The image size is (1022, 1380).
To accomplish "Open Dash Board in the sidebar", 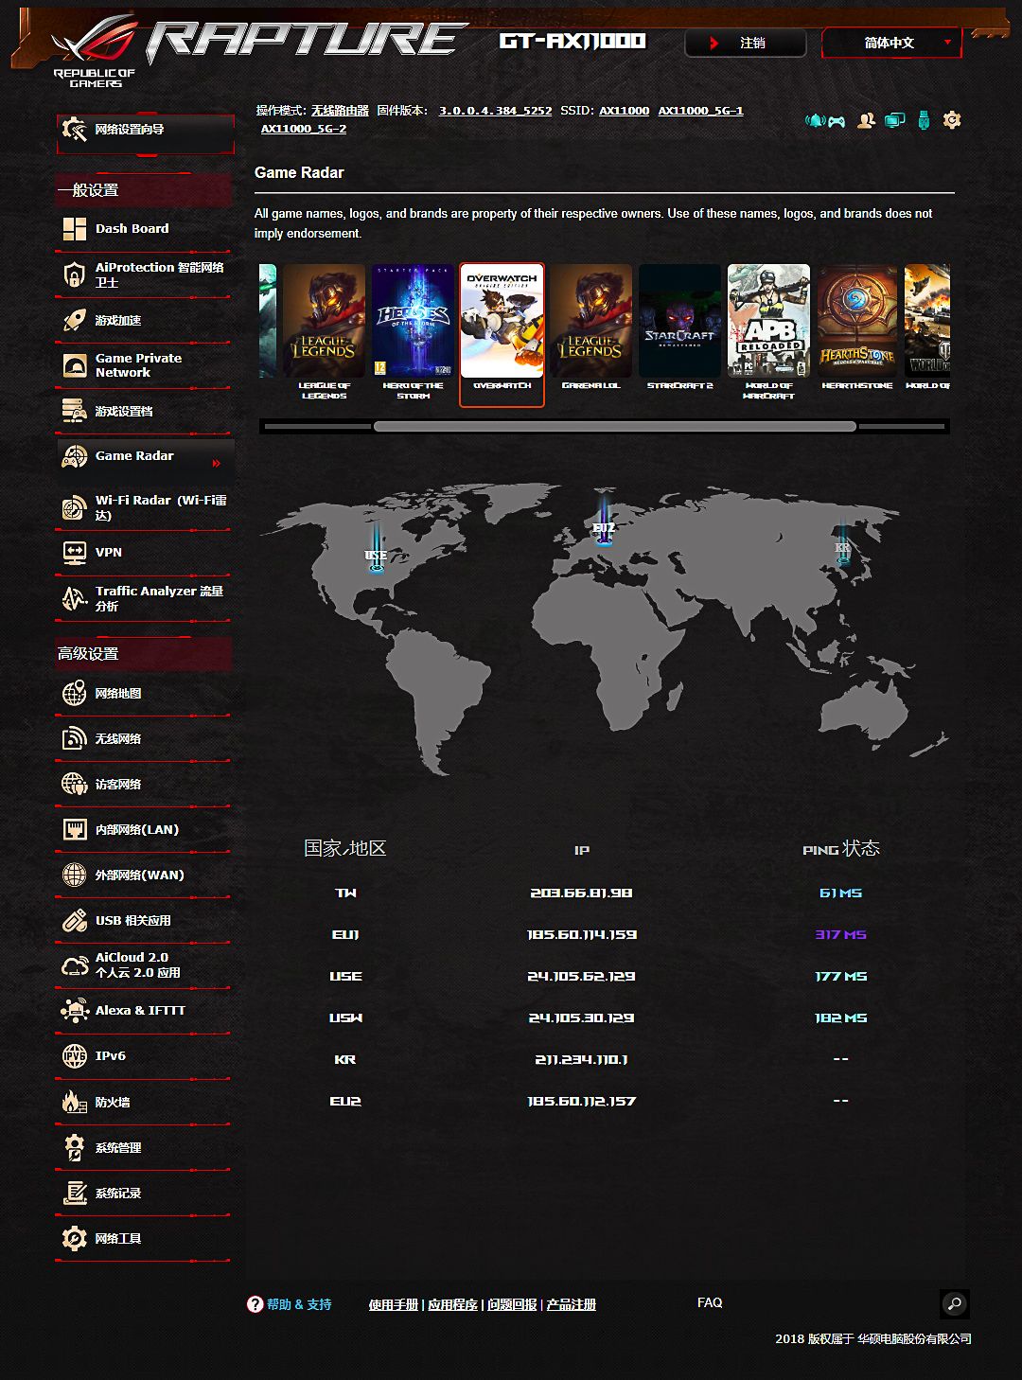I will tap(132, 229).
